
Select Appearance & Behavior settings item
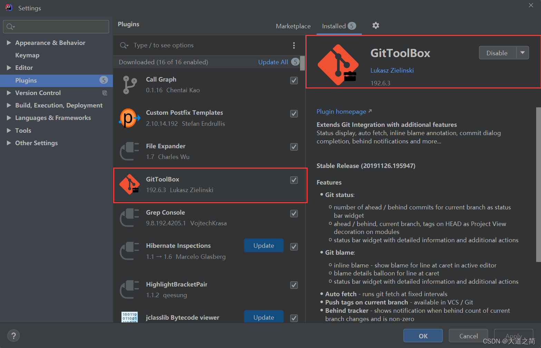(x=50, y=43)
